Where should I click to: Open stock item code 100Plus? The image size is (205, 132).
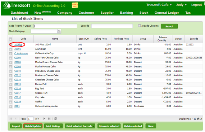click(18, 45)
